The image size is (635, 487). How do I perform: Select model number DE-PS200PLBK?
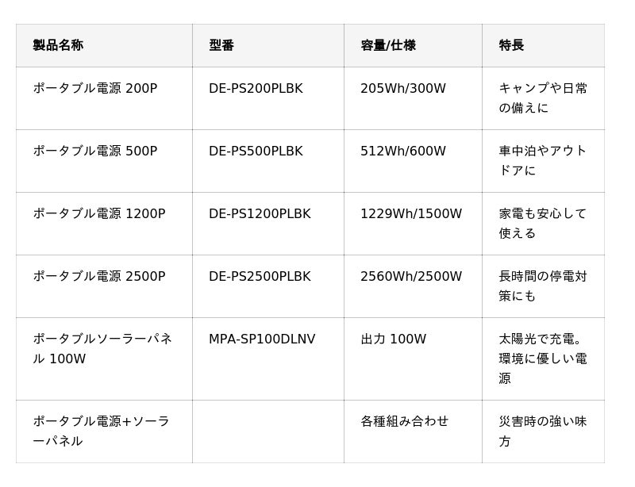(x=256, y=89)
